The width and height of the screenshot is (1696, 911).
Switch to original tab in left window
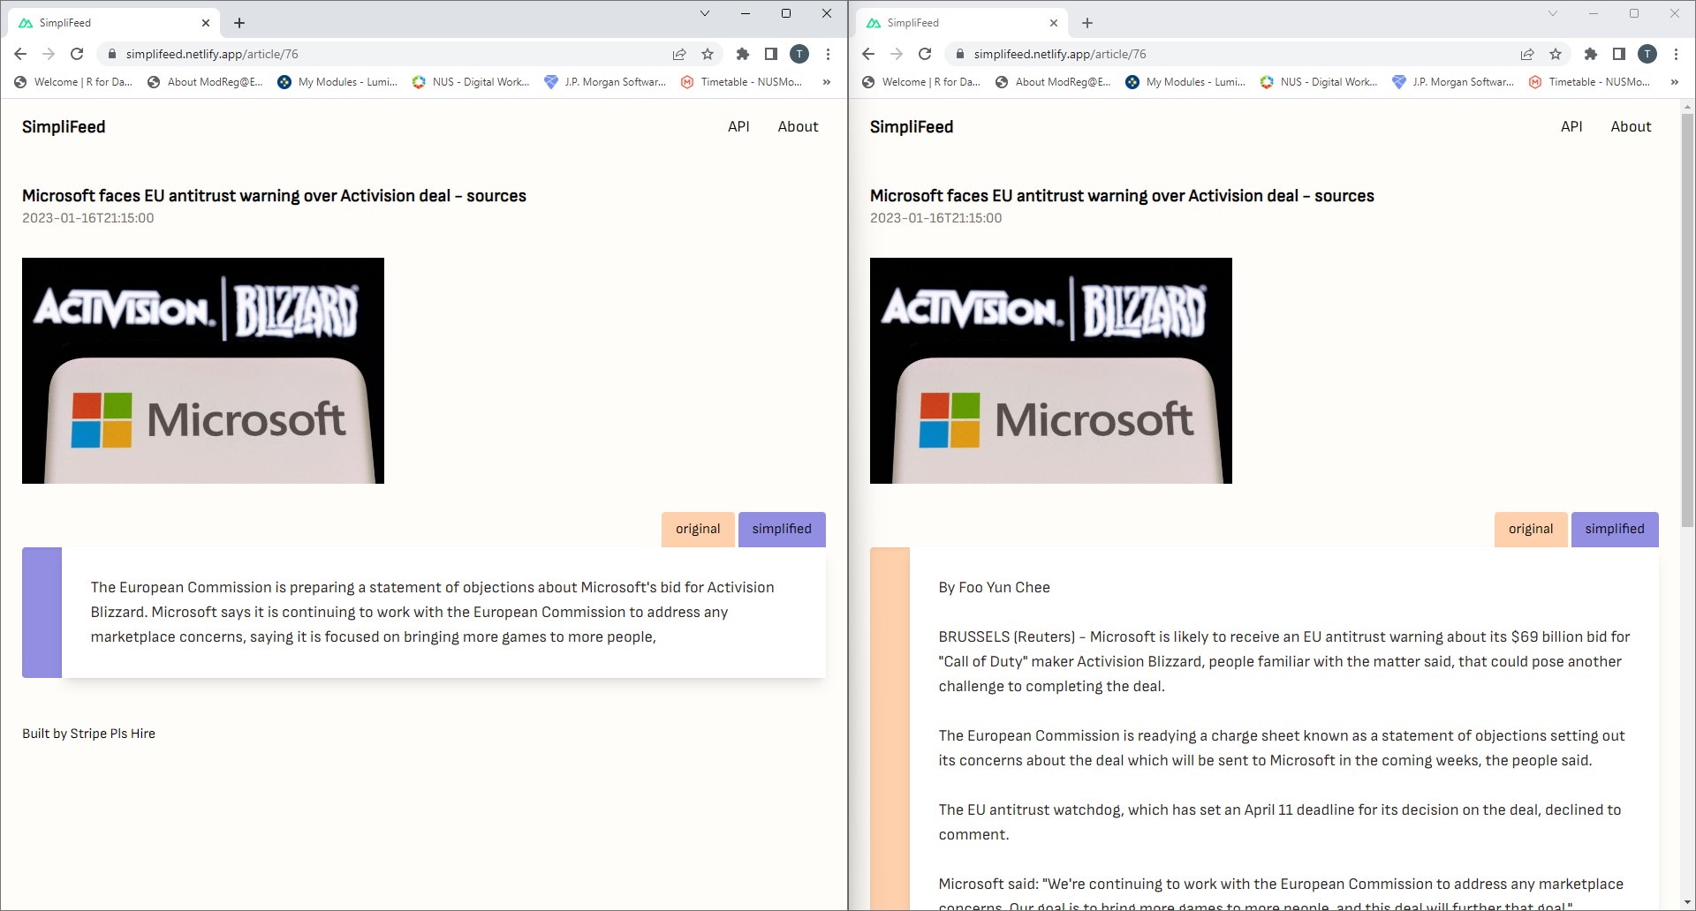point(698,529)
